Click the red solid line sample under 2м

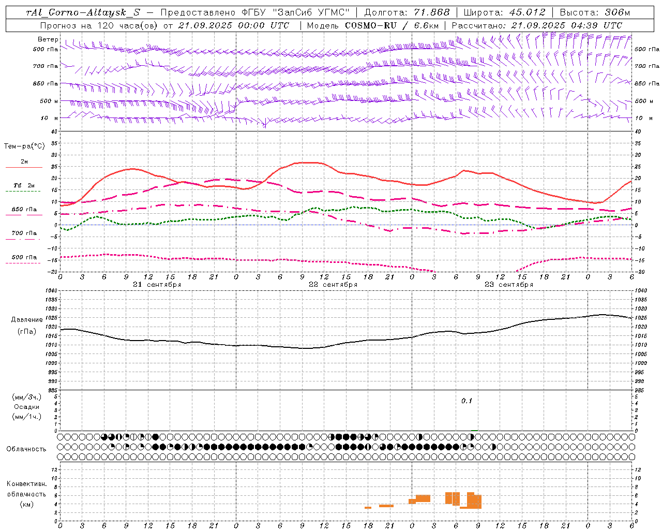[24, 168]
